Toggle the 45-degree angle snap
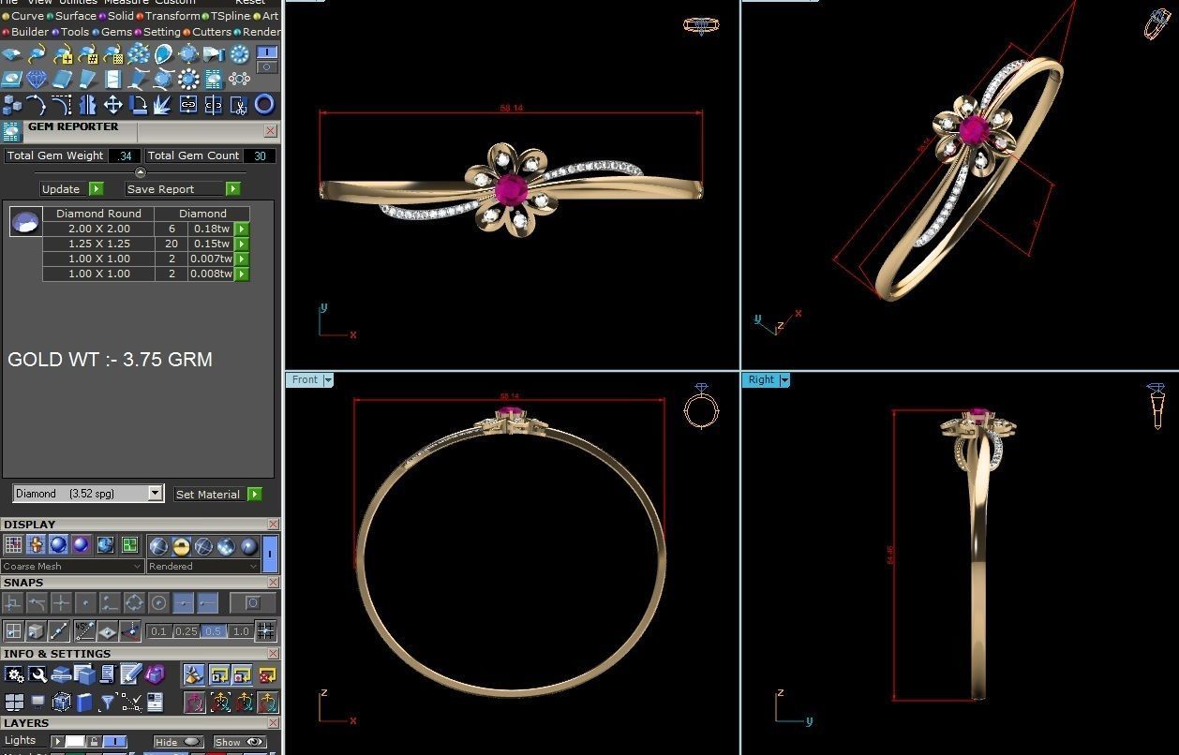Image resolution: width=1179 pixels, height=755 pixels. click(84, 630)
